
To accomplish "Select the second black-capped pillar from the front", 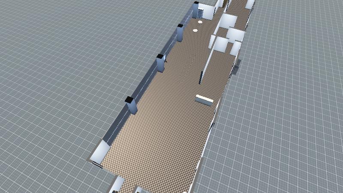I will [x=161, y=63].
